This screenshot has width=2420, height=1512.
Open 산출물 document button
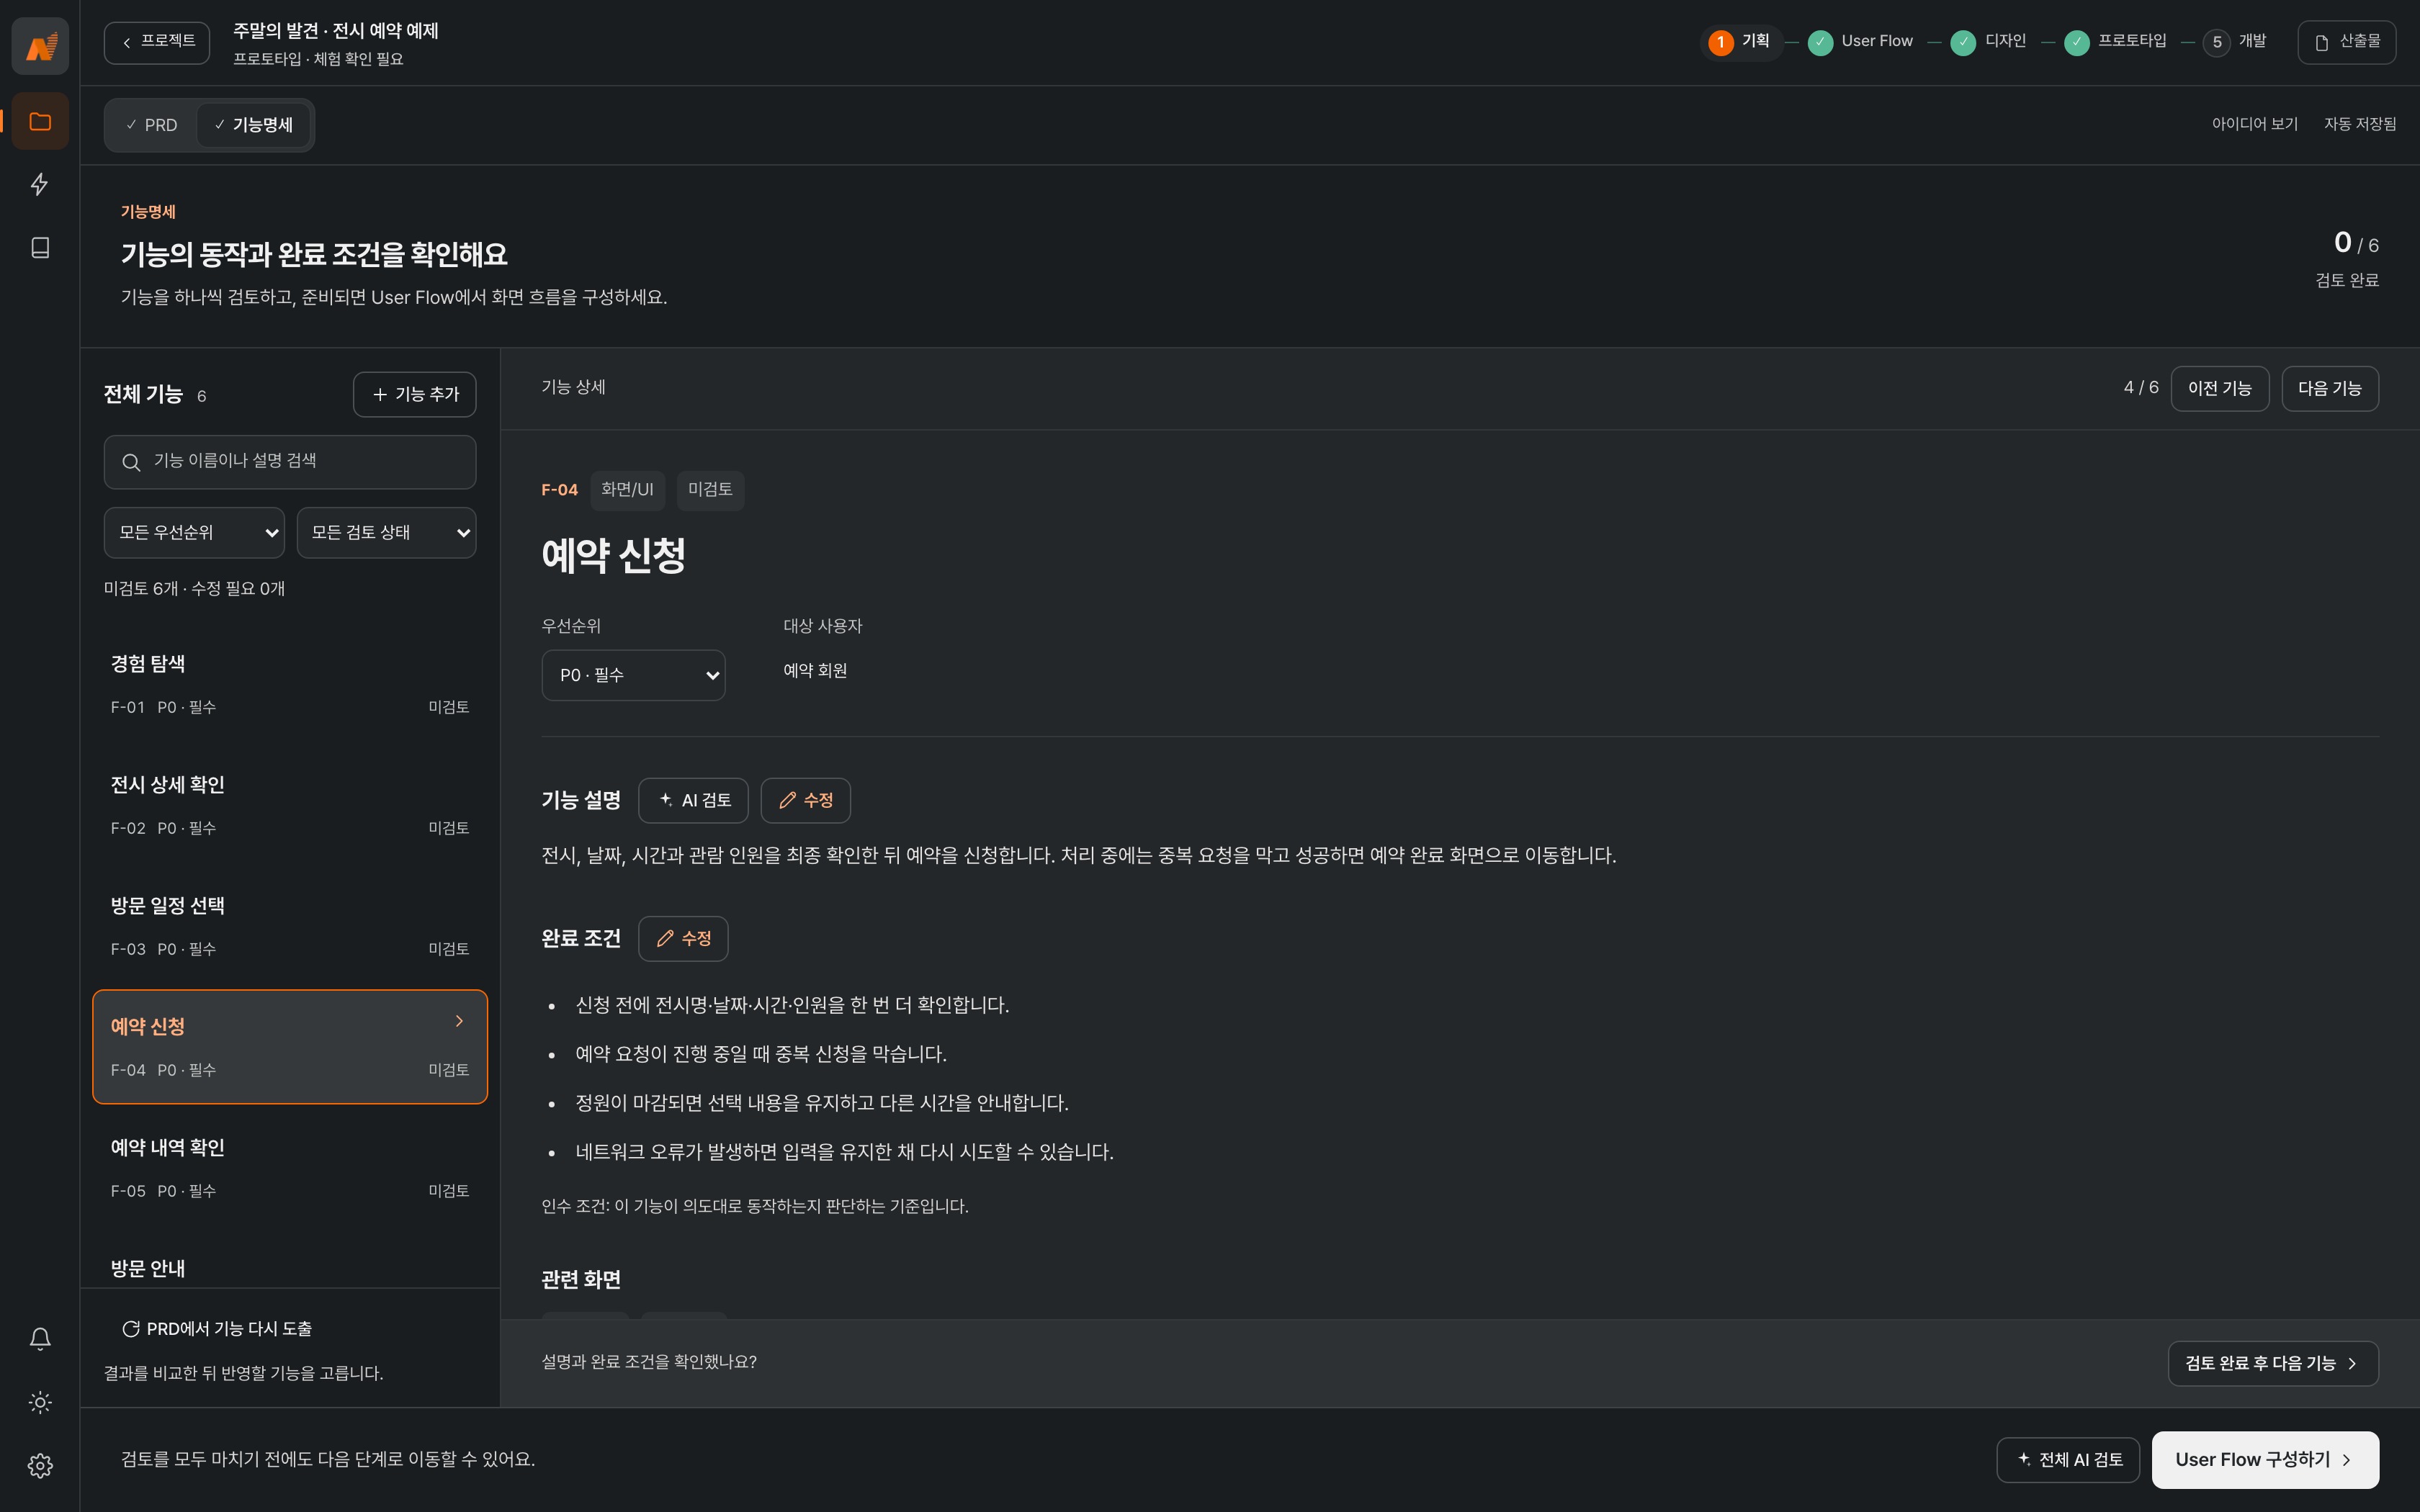2346,42
